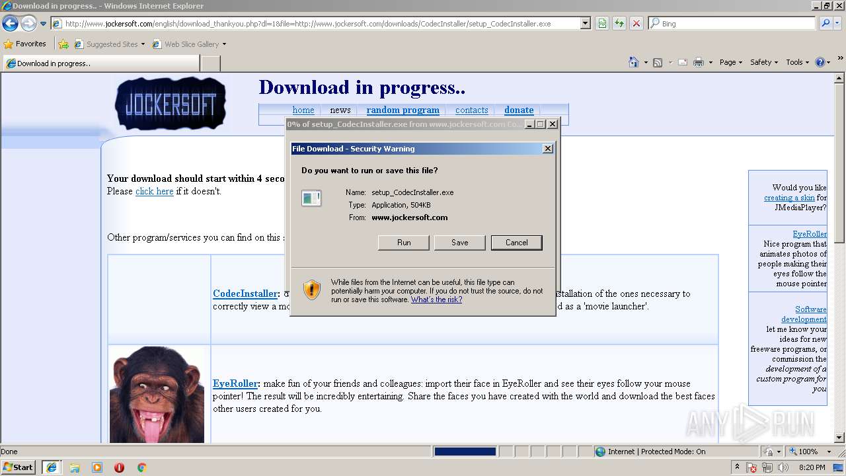Viewport: 846px width, 476px height.
Task: Open the Favorites star button
Action: [x=24, y=44]
